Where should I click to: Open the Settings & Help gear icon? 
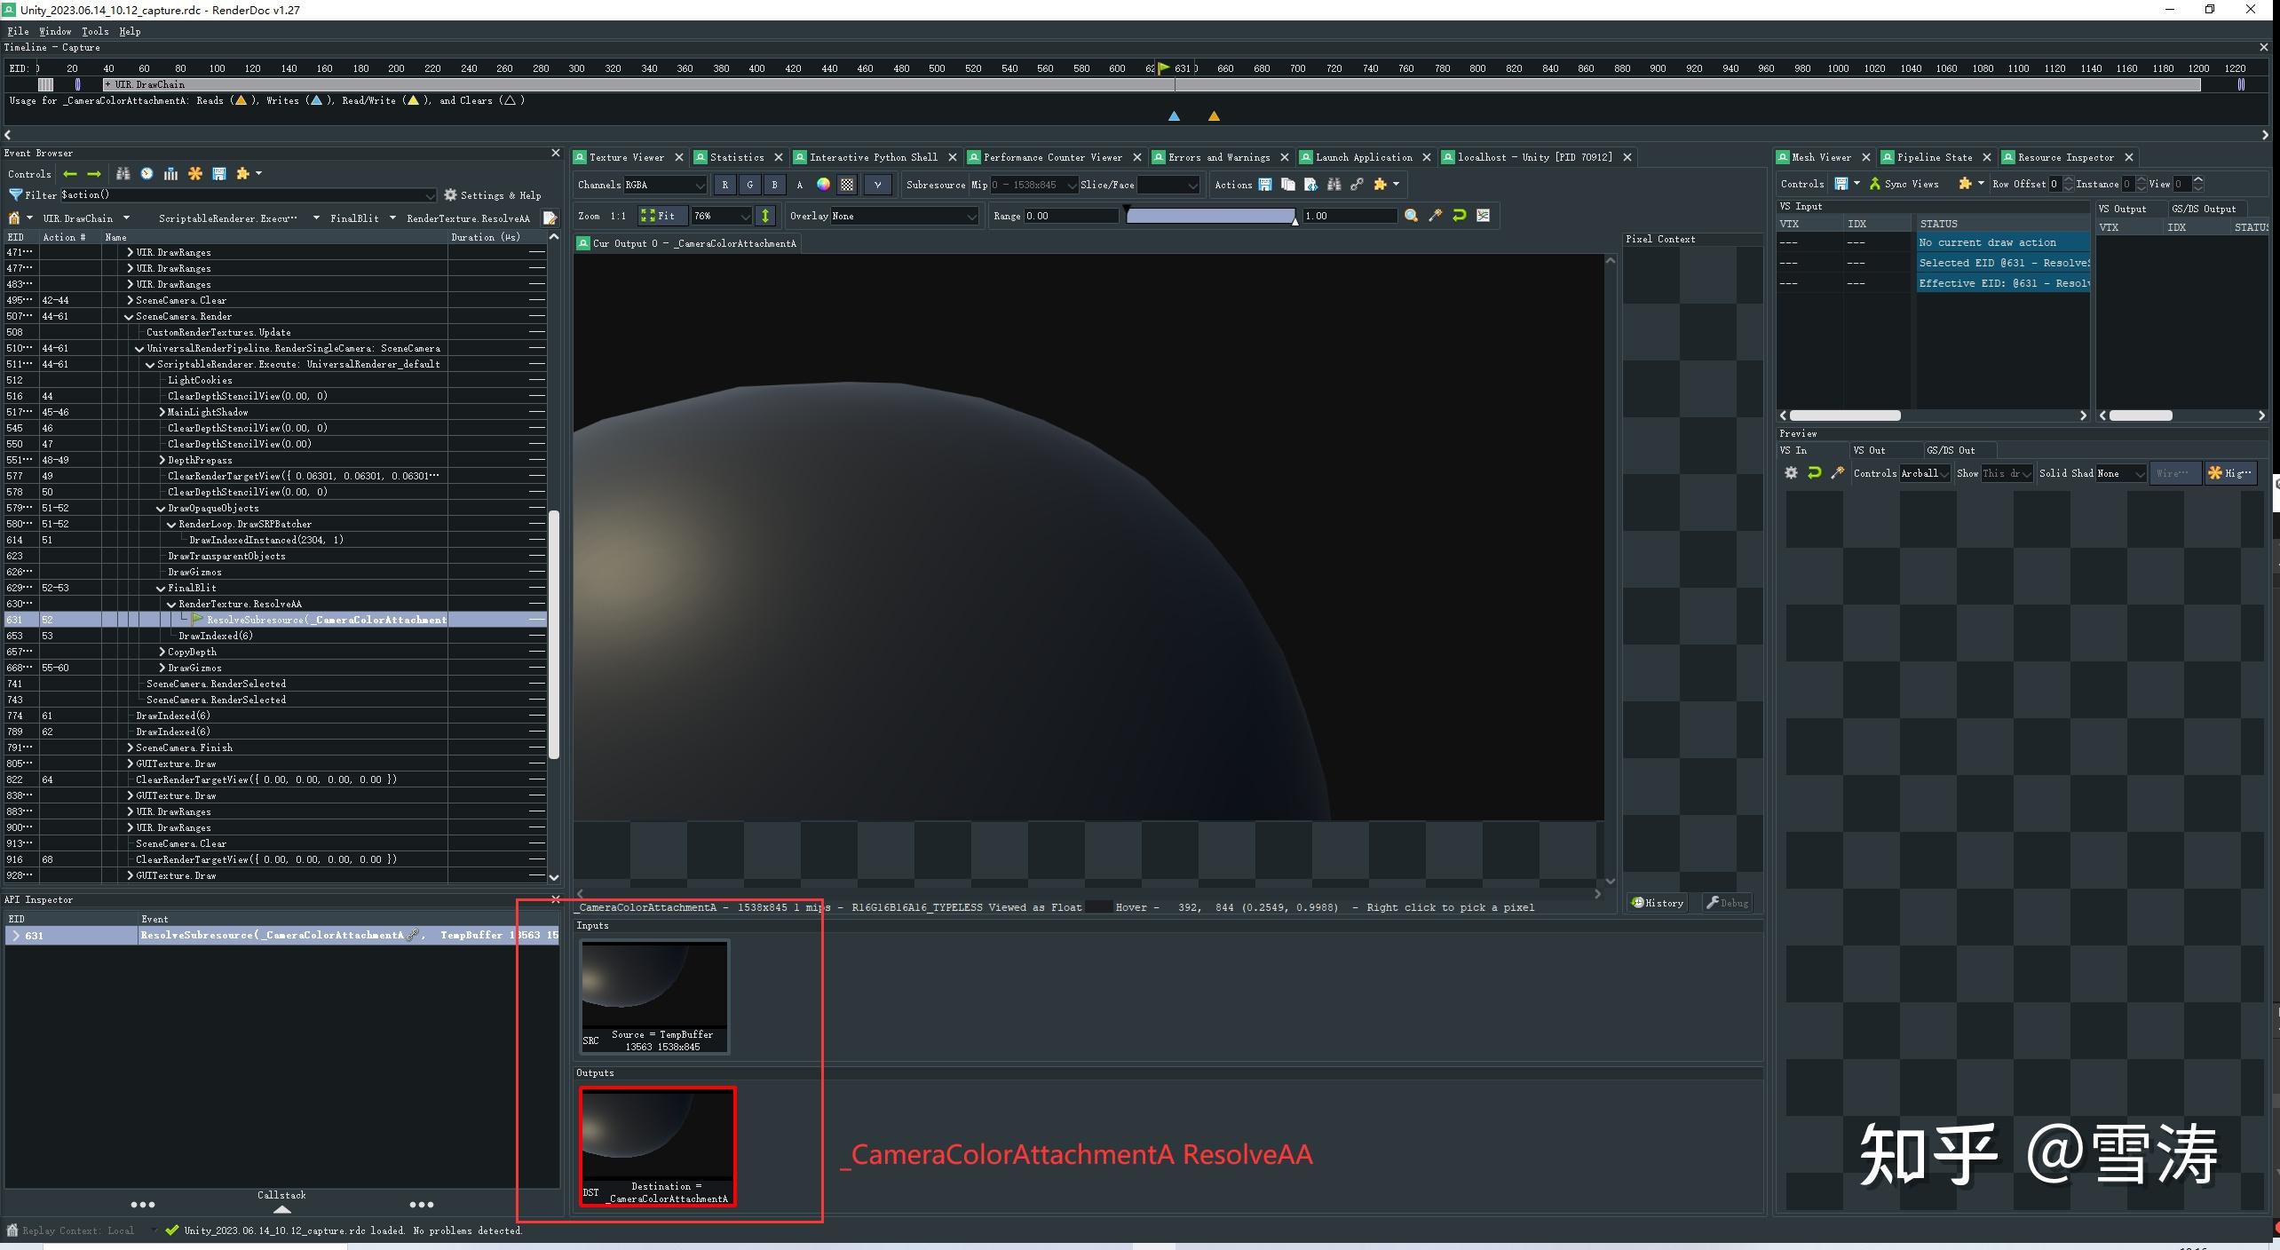click(450, 195)
